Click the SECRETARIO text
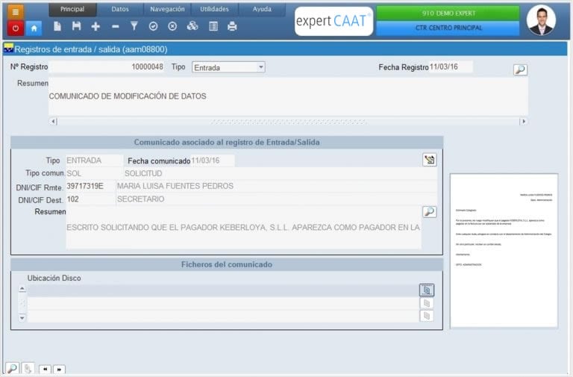 [x=141, y=199]
